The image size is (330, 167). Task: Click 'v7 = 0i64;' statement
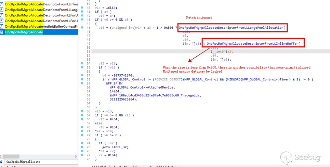(x=108, y=155)
